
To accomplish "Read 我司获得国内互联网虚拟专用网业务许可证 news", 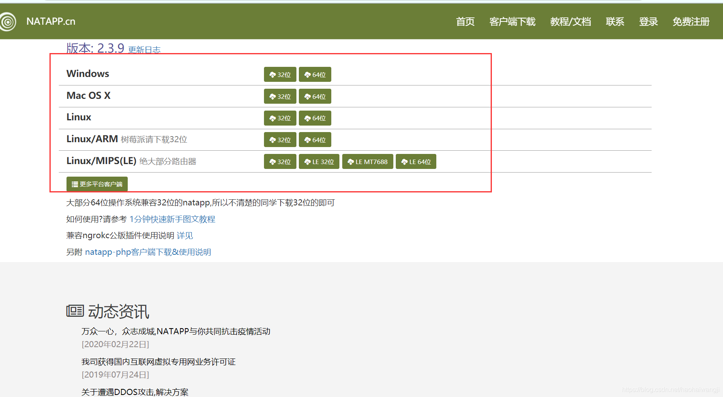I will point(159,362).
